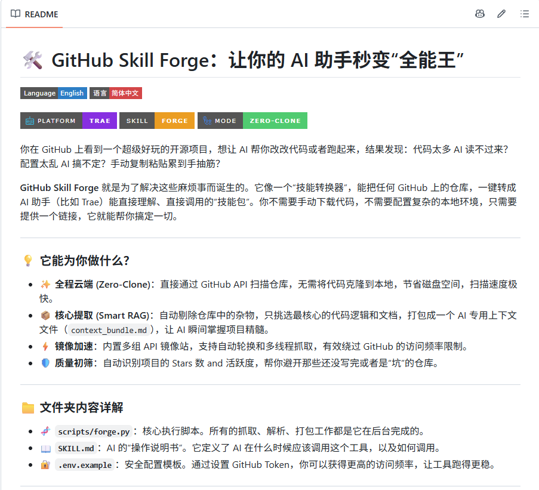
Task: Edit README with the pencil icon
Action: click(501, 14)
